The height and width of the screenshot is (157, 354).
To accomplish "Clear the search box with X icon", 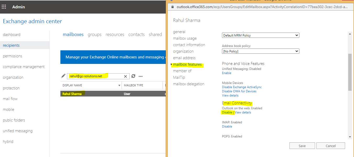I will [x=125, y=76].
